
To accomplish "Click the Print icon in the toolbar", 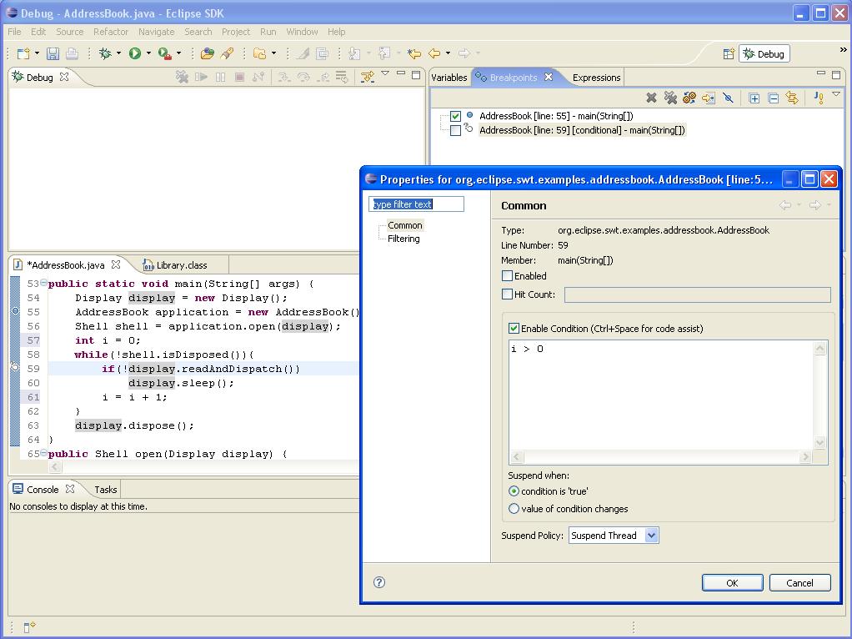I will click(x=72, y=53).
